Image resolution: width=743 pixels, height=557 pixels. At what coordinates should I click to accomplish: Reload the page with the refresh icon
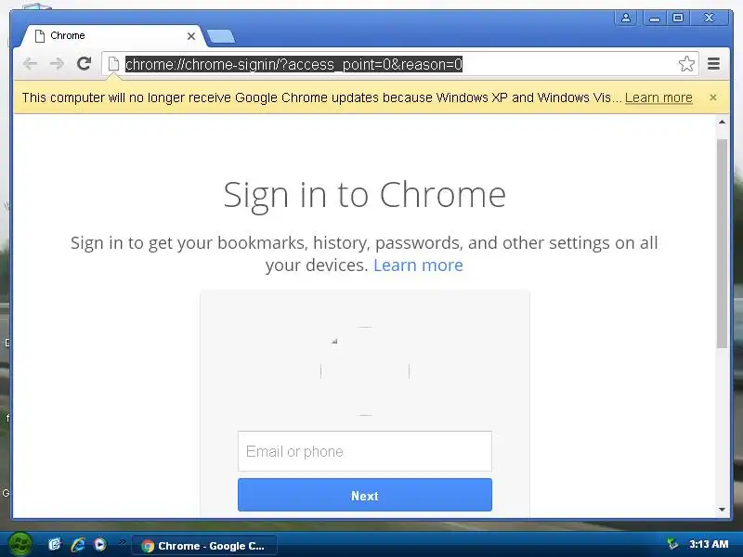85,63
